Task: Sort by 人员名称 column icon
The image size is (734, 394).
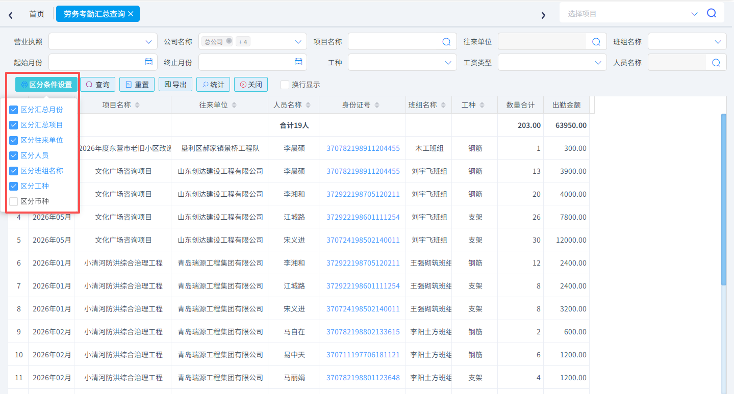Action: tap(309, 105)
